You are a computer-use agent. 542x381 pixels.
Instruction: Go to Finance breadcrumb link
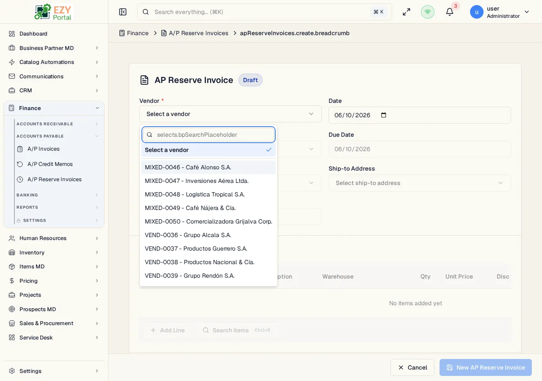click(x=134, y=33)
